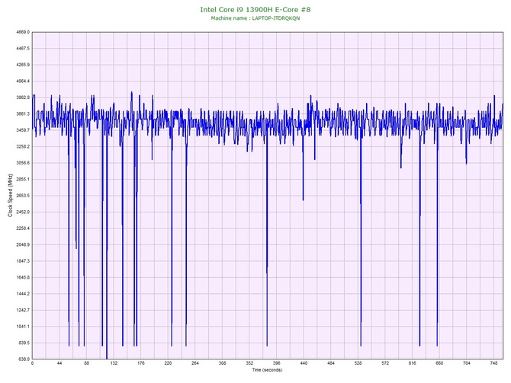Click the '3459.7' y-axis value
Screen dimensions: 511x383
[x=22, y=130]
